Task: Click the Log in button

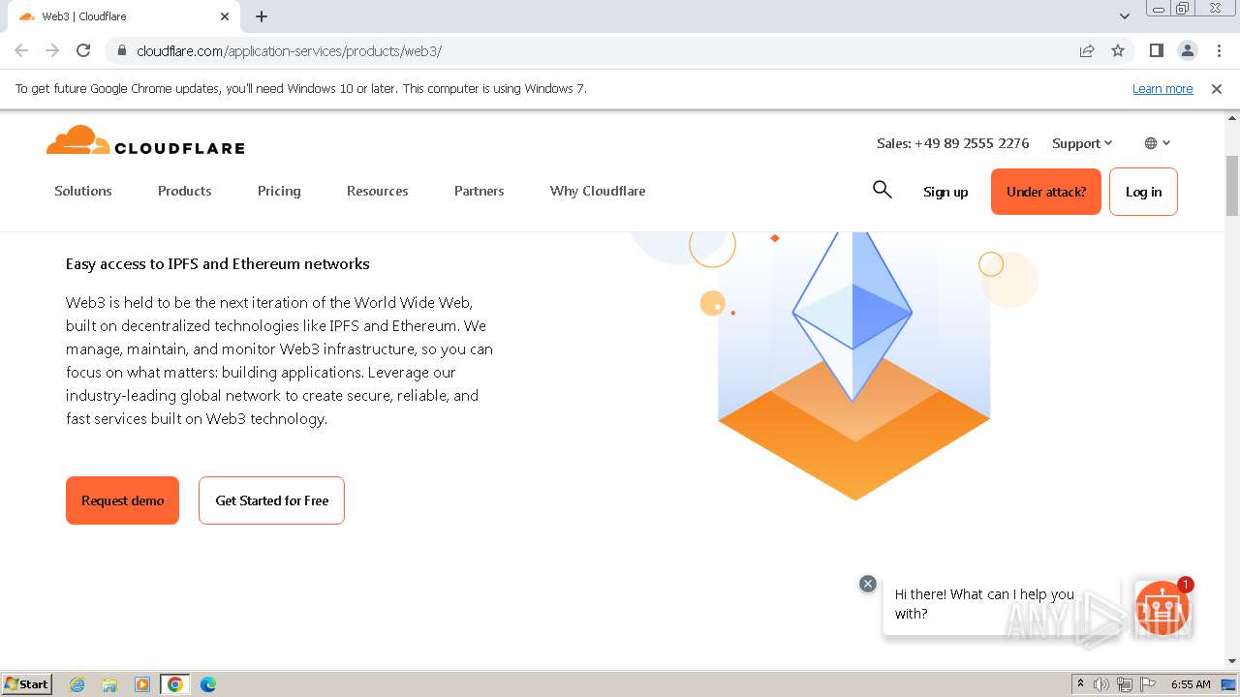Action: (x=1143, y=192)
